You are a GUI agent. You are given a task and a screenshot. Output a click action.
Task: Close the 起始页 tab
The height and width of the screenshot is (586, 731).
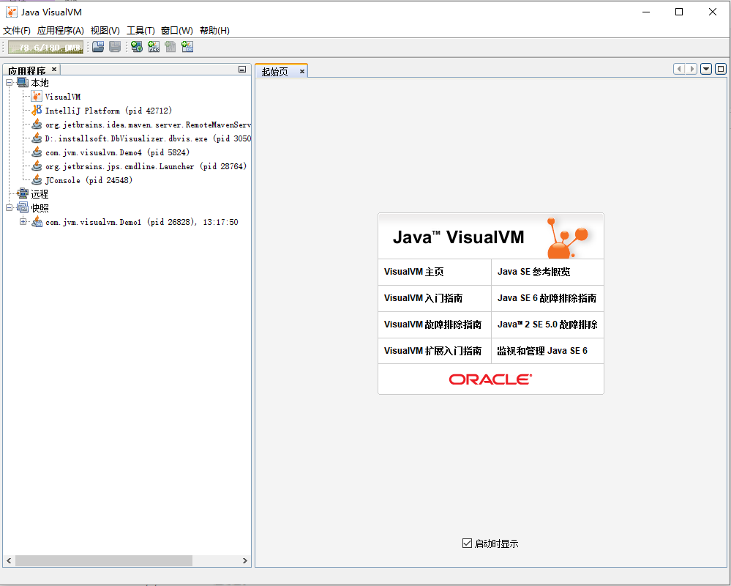(302, 71)
